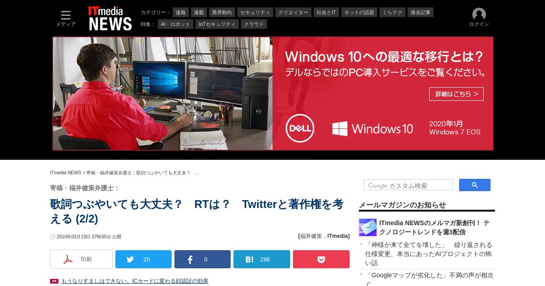This screenshot has height=286, width=545.
Task: Click the login avatar icon
Action: tap(479, 15)
